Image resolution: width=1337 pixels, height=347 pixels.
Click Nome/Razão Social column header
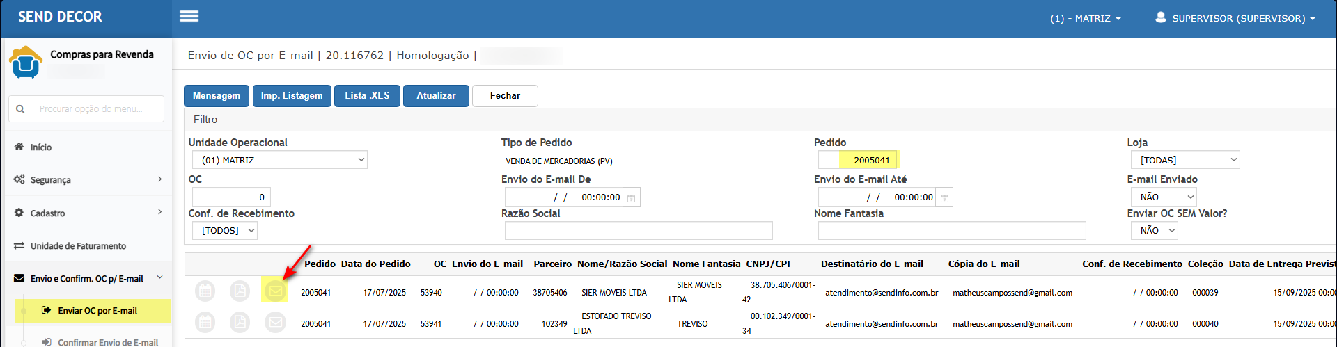pyautogui.click(x=623, y=264)
